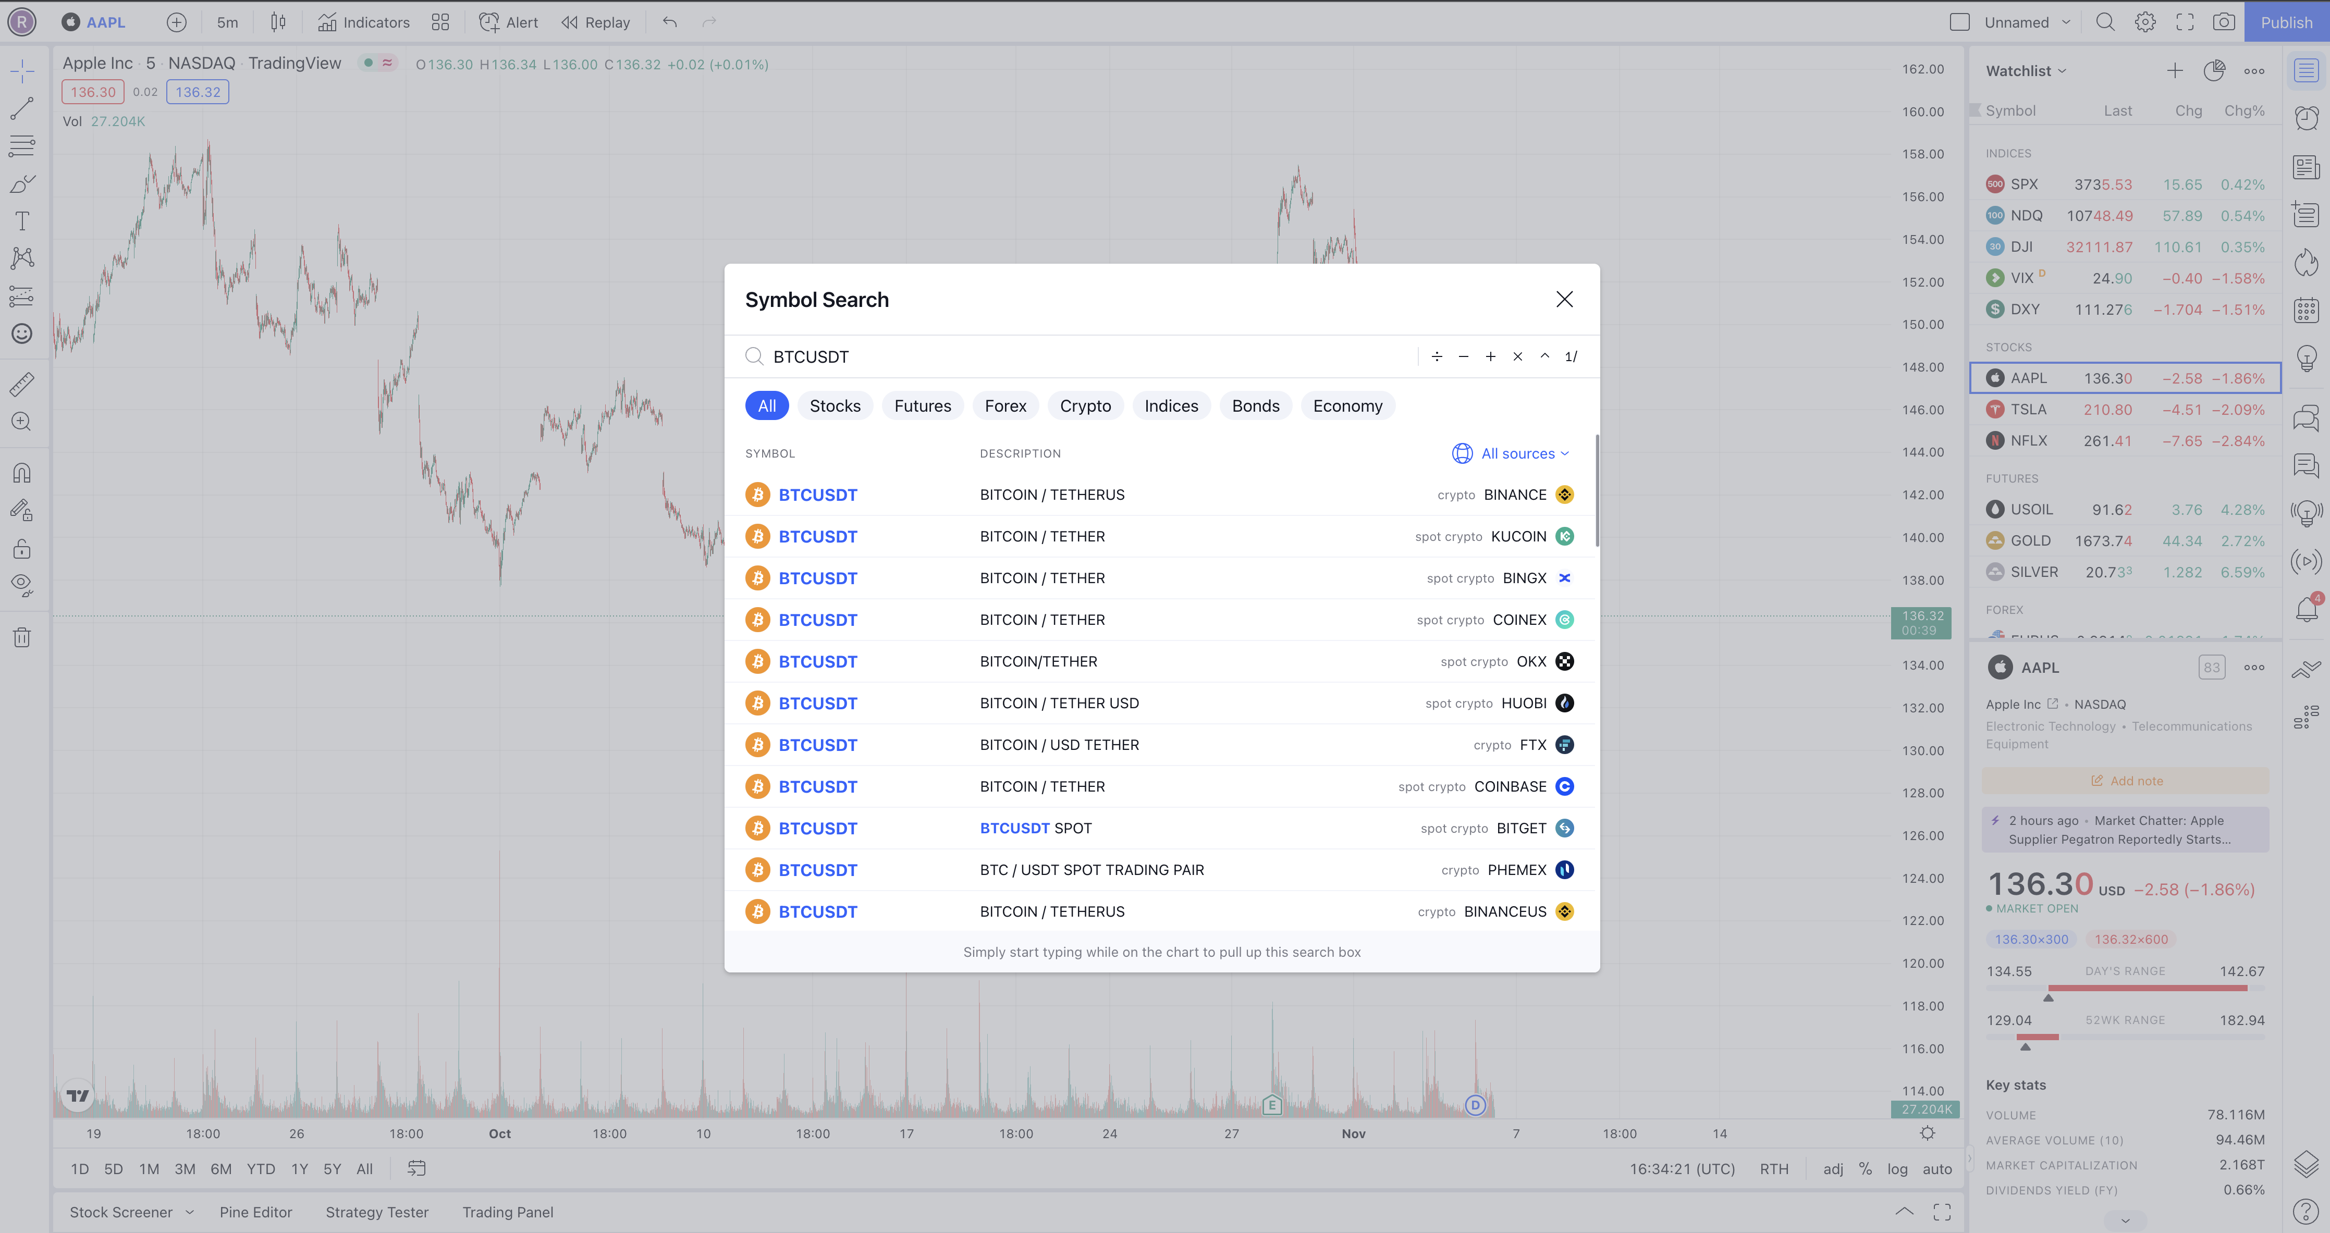
Task: Toggle hide all drawings eye icon
Action: pyautogui.click(x=22, y=586)
